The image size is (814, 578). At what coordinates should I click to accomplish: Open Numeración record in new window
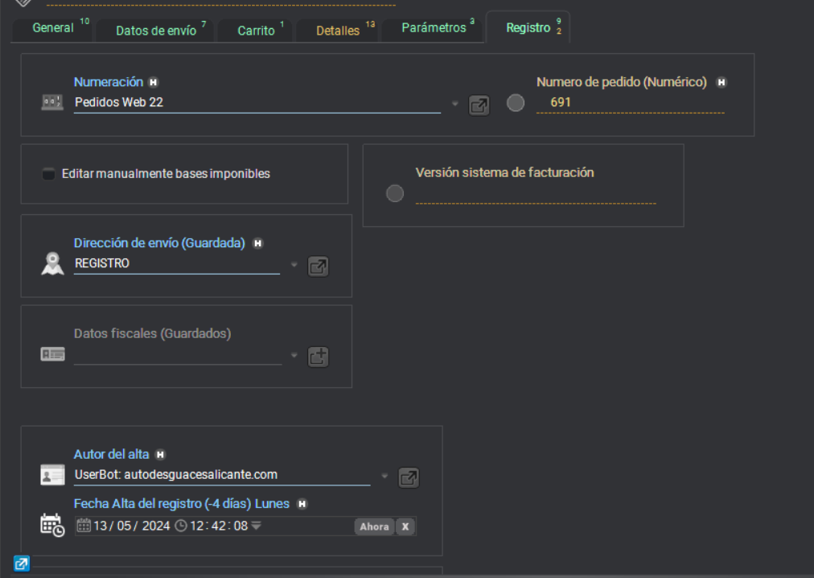479,105
